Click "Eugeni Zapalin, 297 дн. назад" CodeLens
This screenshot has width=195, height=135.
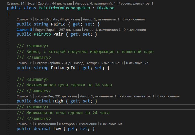58,30
